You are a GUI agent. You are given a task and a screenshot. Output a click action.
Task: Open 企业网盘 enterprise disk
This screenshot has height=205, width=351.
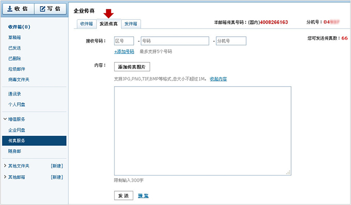click(x=17, y=130)
